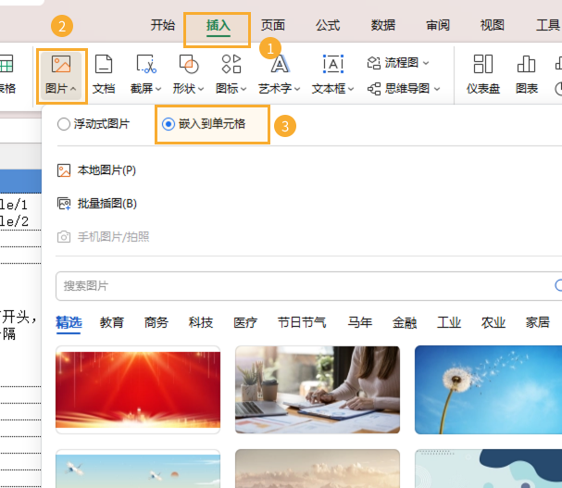The image size is (562, 488).
Task: Select the 农业 image category
Action: pyautogui.click(x=493, y=322)
